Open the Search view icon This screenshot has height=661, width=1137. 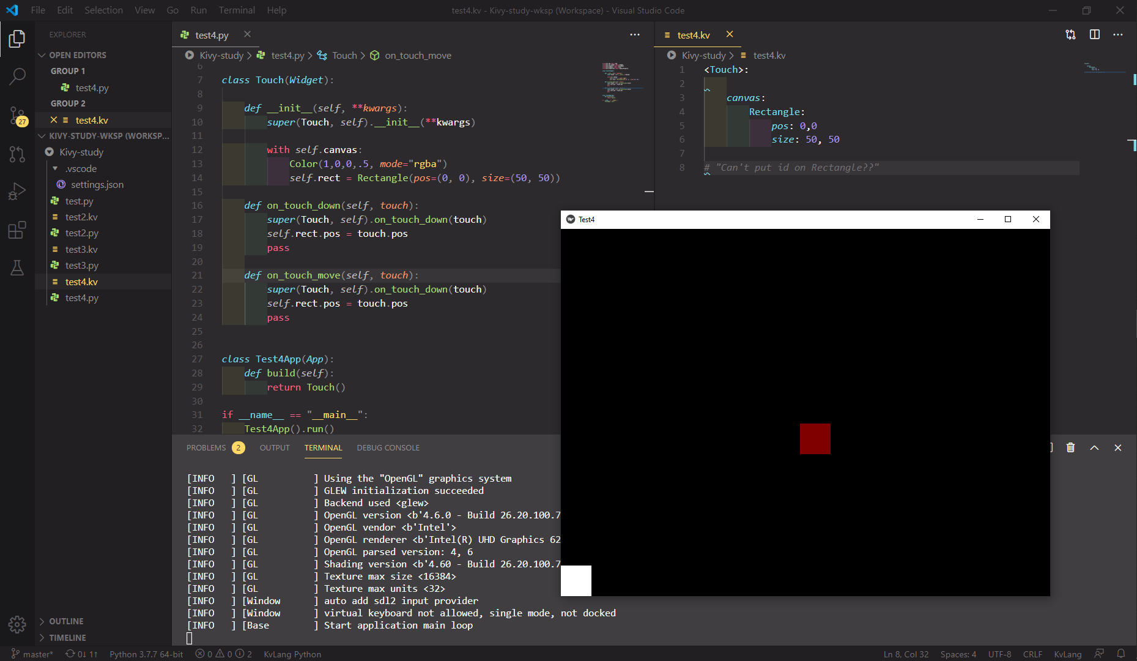click(x=17, y=77)
